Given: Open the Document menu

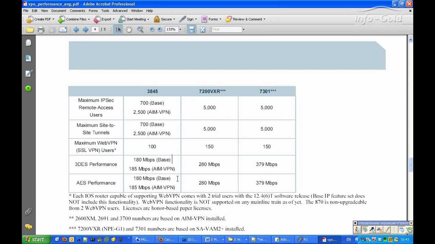Looking at the screenshot, I should click(x=59, y=11).
